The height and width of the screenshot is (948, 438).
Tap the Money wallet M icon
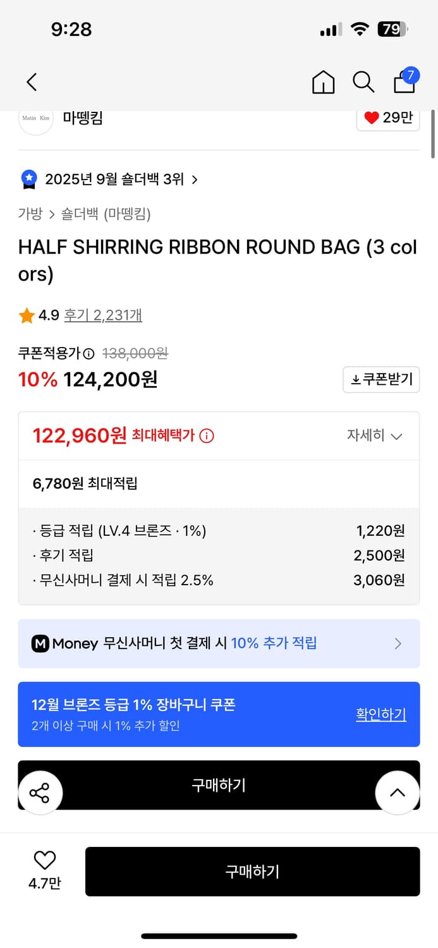point(41,643)
